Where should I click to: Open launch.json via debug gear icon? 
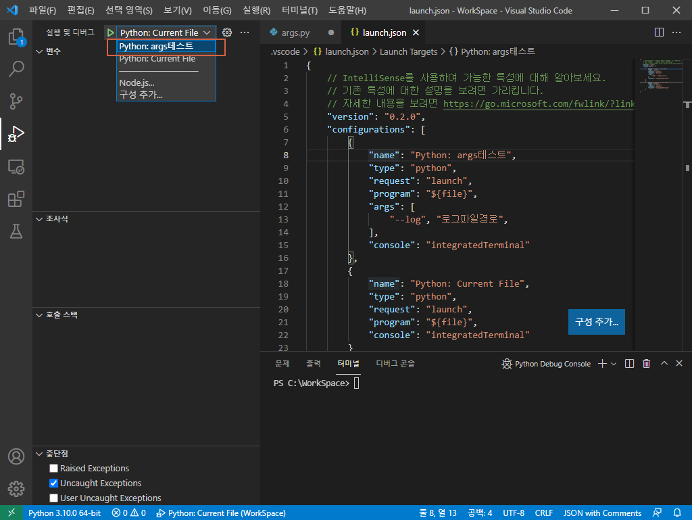227,32
